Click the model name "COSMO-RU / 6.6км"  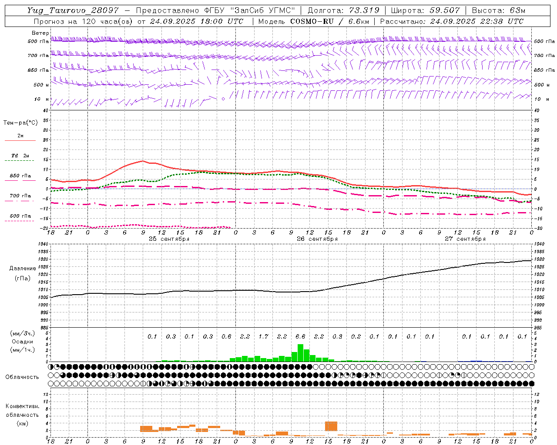click(x=329, y=21)
